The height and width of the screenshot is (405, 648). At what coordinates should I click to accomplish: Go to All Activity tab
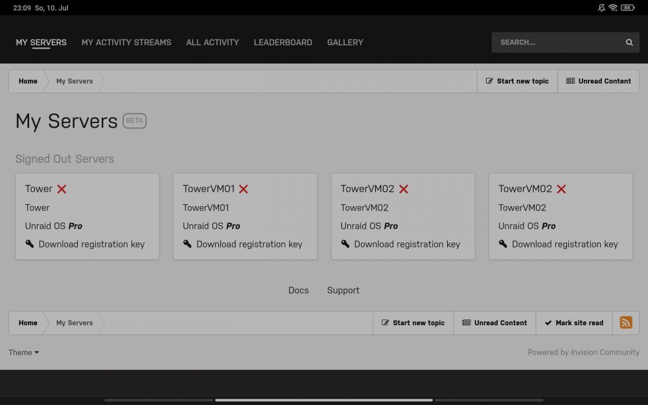coord(213,42)
